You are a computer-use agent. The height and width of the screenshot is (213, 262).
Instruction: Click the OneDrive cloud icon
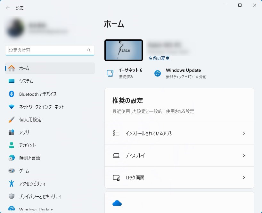click(117, 203)
